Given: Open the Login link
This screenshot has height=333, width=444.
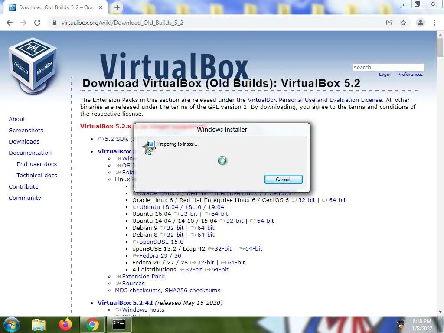Looking at the screenshot, I should click(385, 75).
